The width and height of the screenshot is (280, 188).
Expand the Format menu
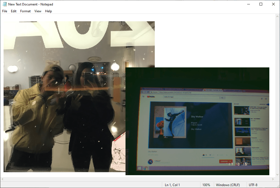25,11
